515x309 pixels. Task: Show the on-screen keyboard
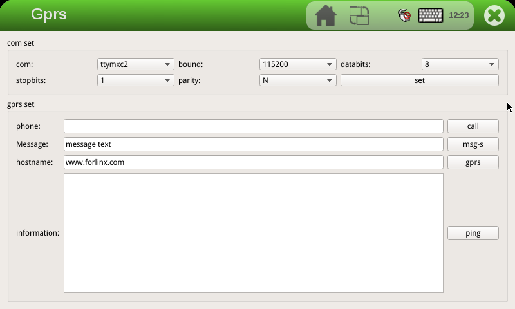click(x=431, y=15)
